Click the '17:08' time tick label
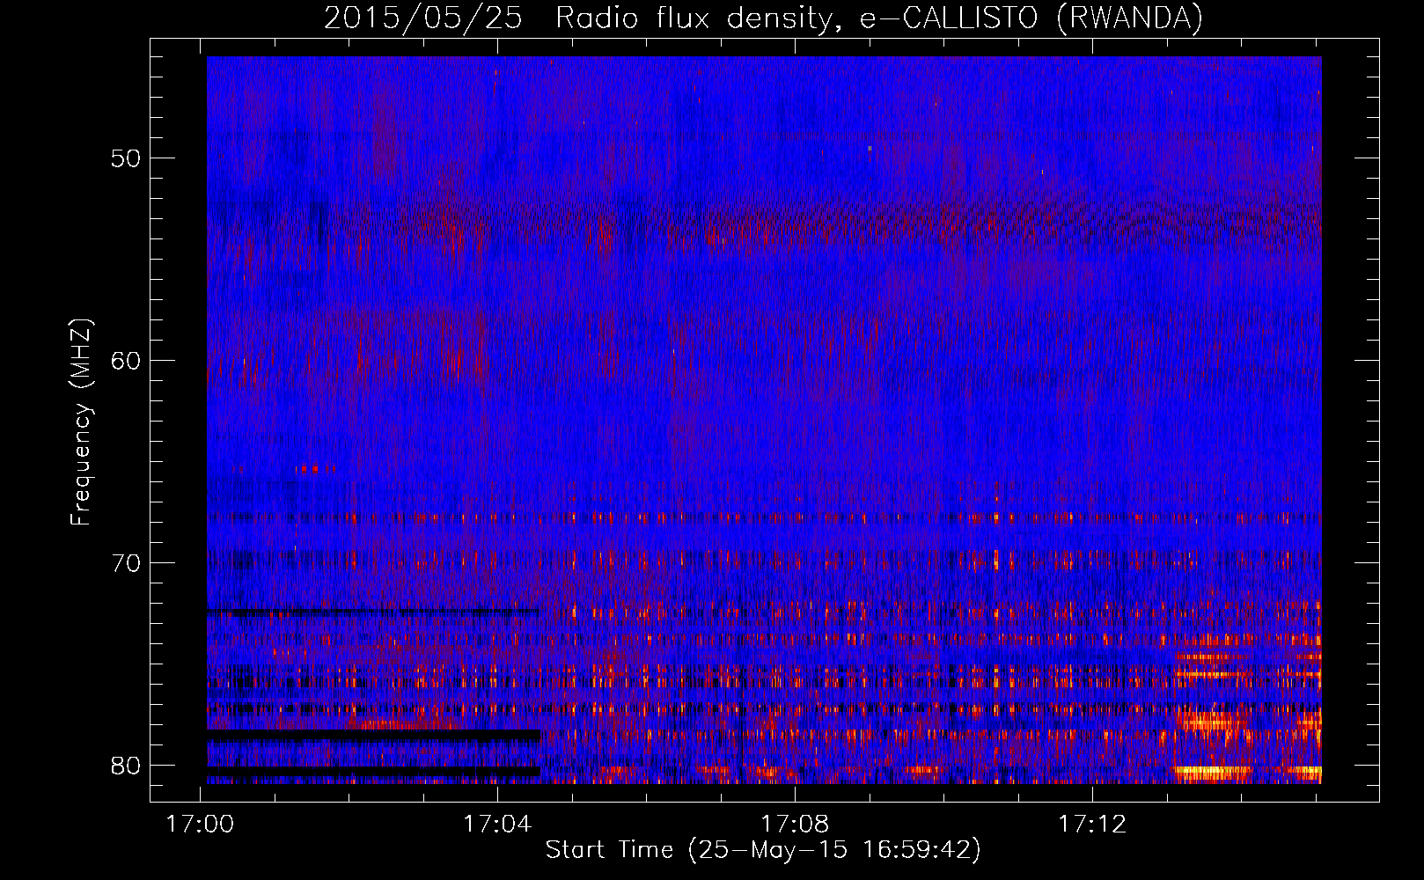The width and height of the screenshot is (1424, 880). click(795, 824)
